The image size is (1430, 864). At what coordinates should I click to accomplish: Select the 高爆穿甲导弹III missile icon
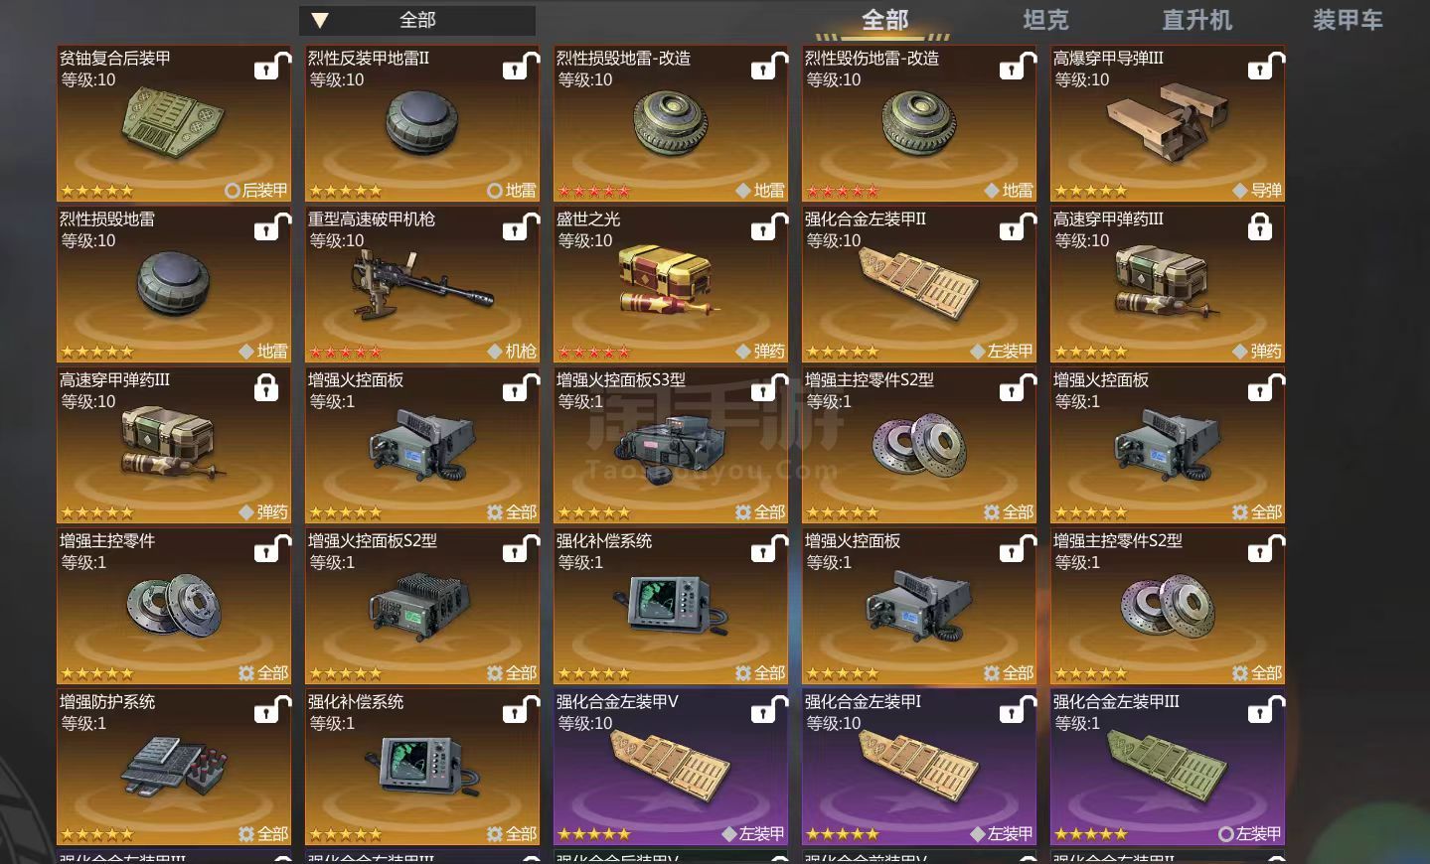pyautogui.click(x=1167, y=125)
